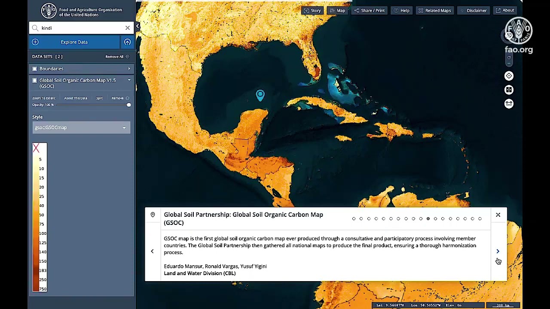Screen dimensions: 550x309
Task: Click the Related Maps gallery icon
Action: coord(421,10)
